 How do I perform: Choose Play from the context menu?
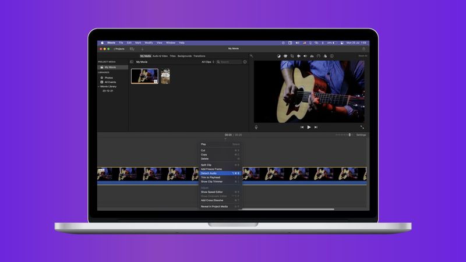[220, 144]
